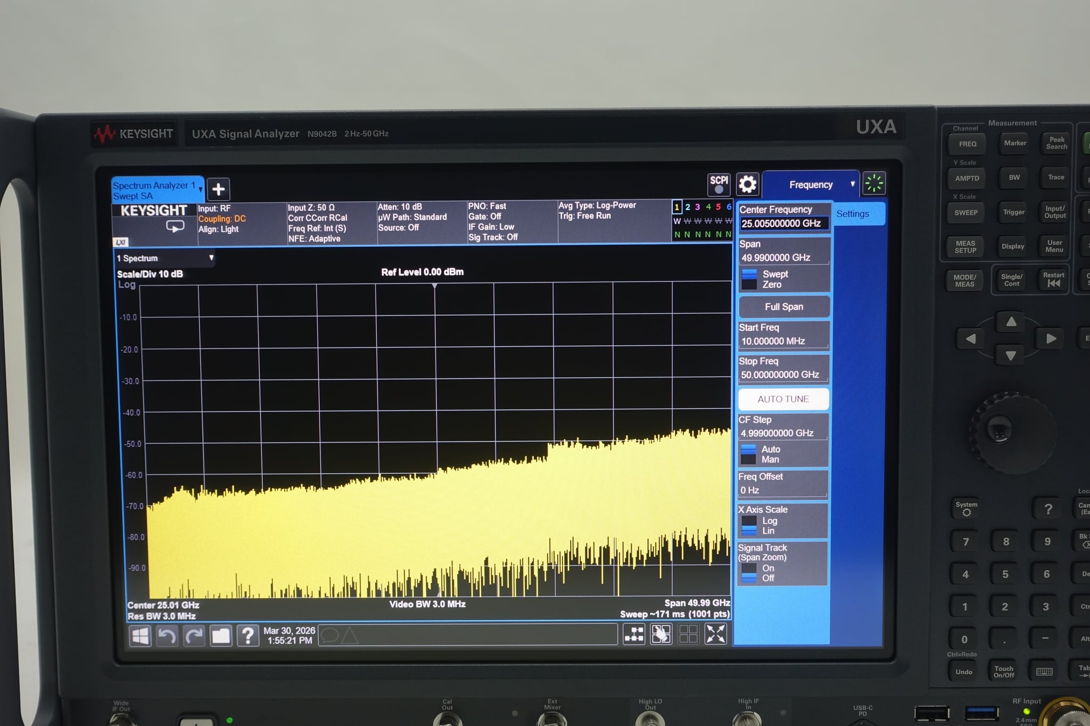Click the touch hand gesture icon
1090x726 pixels.
click(x=661, y=634)
